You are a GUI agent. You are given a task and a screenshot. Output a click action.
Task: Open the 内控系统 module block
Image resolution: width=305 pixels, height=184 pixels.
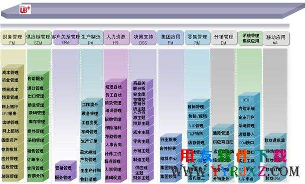[x=247, y=108]
